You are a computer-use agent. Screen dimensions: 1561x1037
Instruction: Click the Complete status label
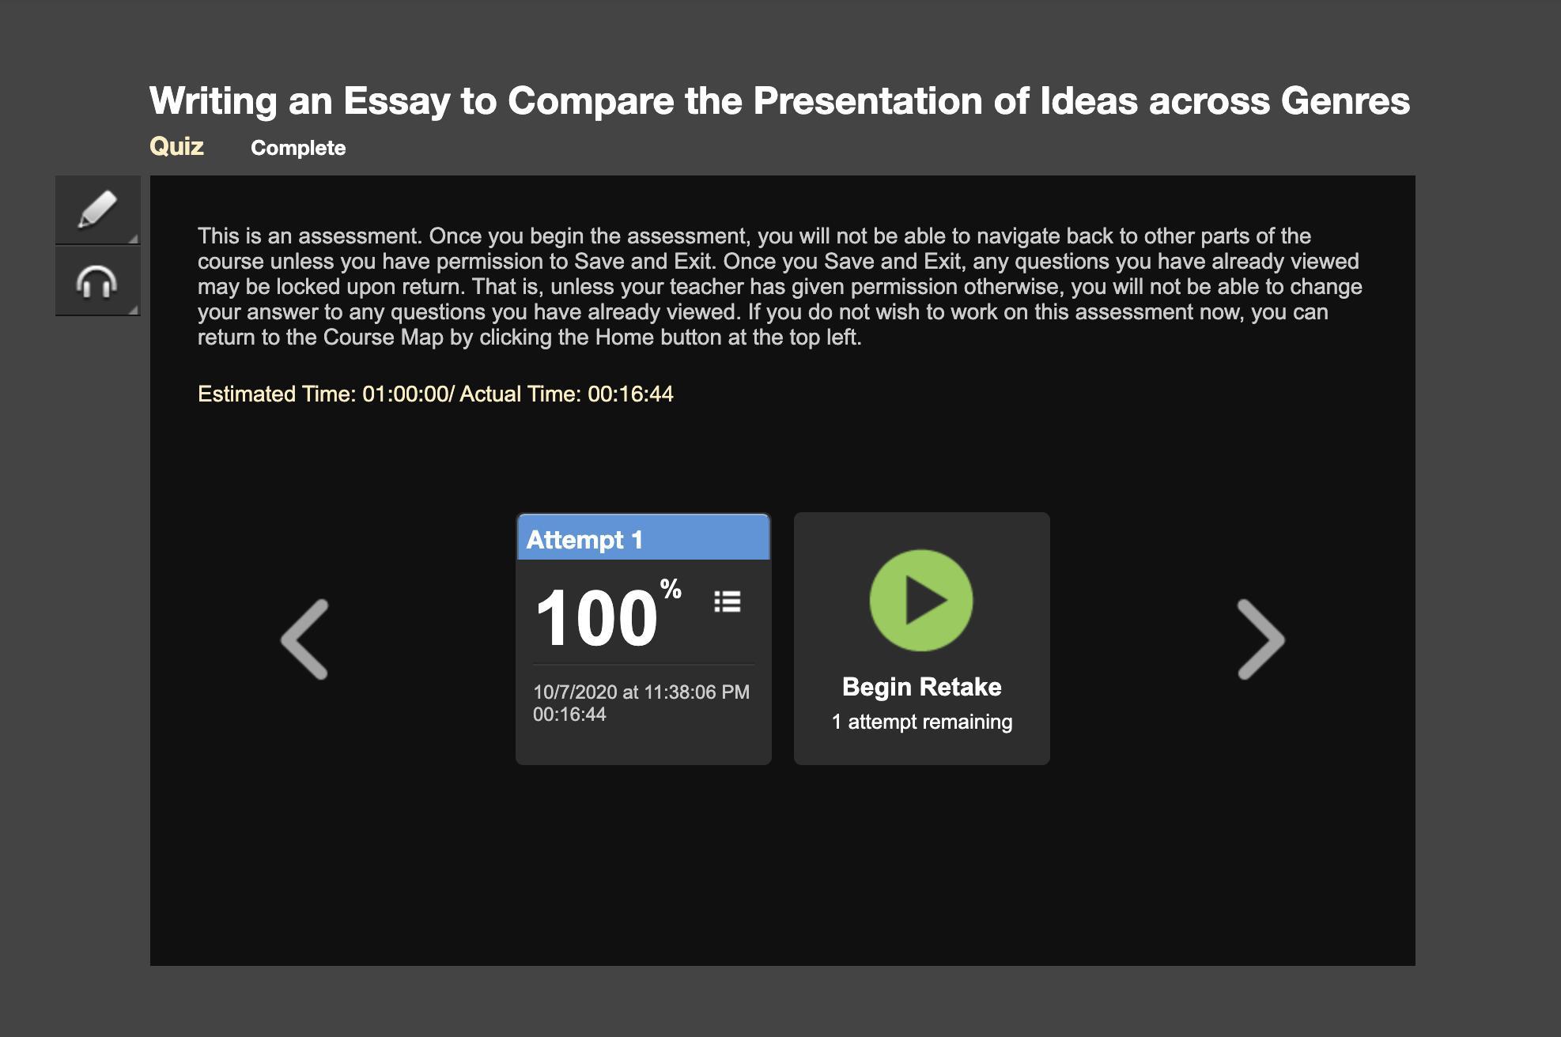[298, 148]
